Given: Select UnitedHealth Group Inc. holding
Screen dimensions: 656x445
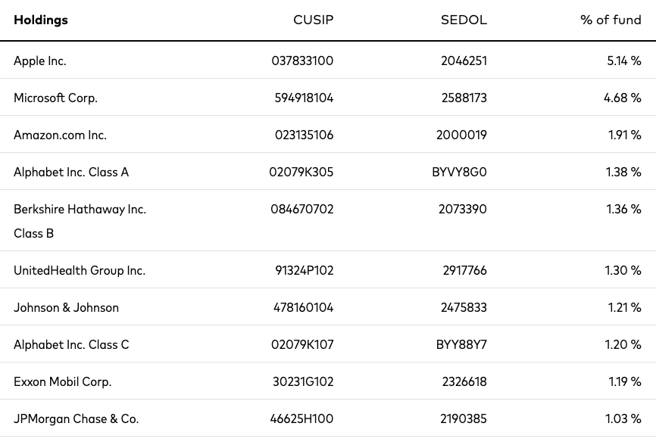Looking at the screenshot, I should pos(80,271).
